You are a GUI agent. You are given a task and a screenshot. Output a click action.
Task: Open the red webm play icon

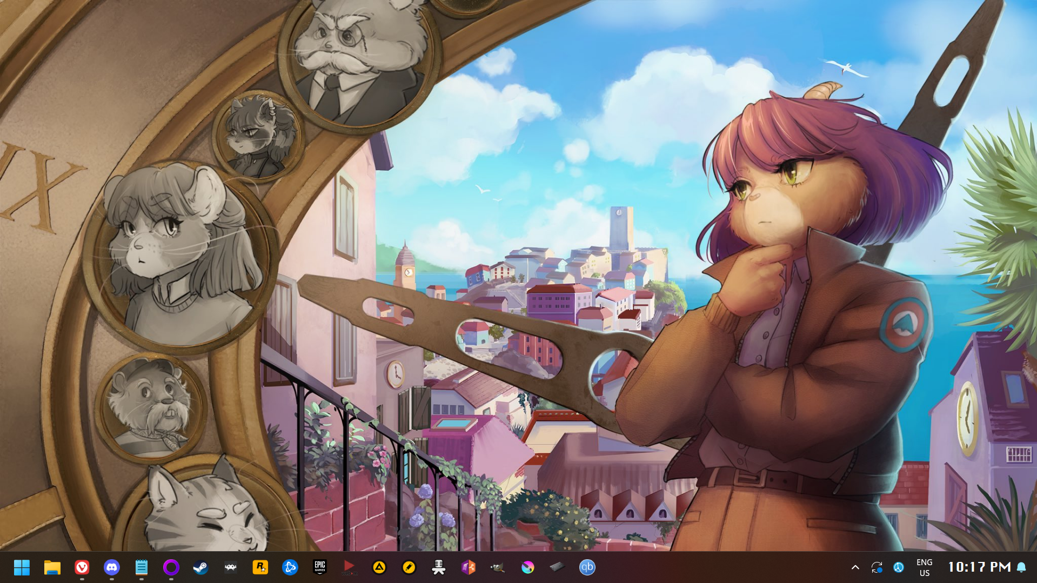point(350,567)
